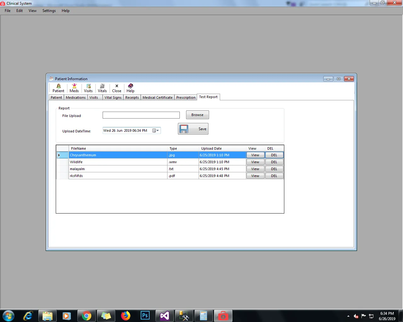Switch to Visual Studio in taskbar
403x322 pixels.
[x=165, y=316]
